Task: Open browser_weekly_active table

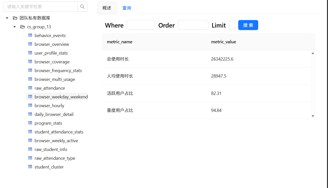Action: coord(56,141)
